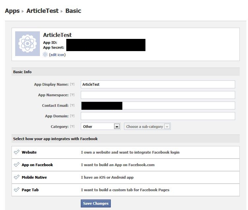248x210 pixels.
Task: Click 'I have an iOS or Android app' text
Action: coord(107,177)
